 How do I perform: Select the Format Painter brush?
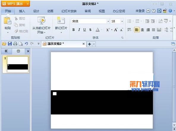[x=21, y=31]
